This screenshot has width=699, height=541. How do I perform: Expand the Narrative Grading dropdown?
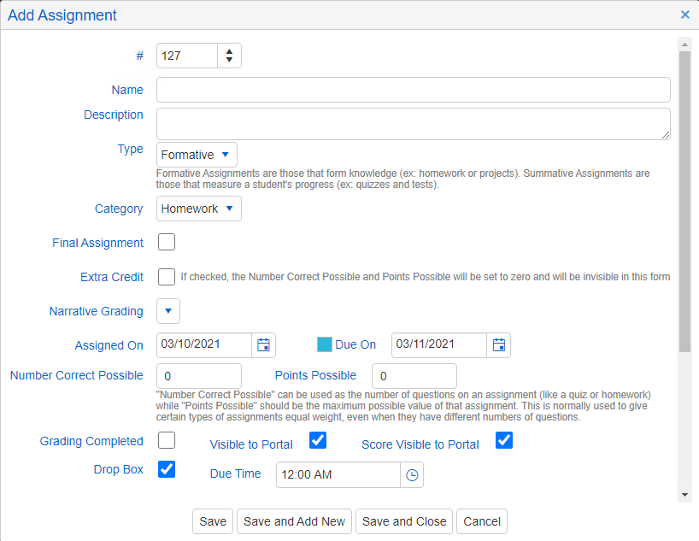[167, 311]
